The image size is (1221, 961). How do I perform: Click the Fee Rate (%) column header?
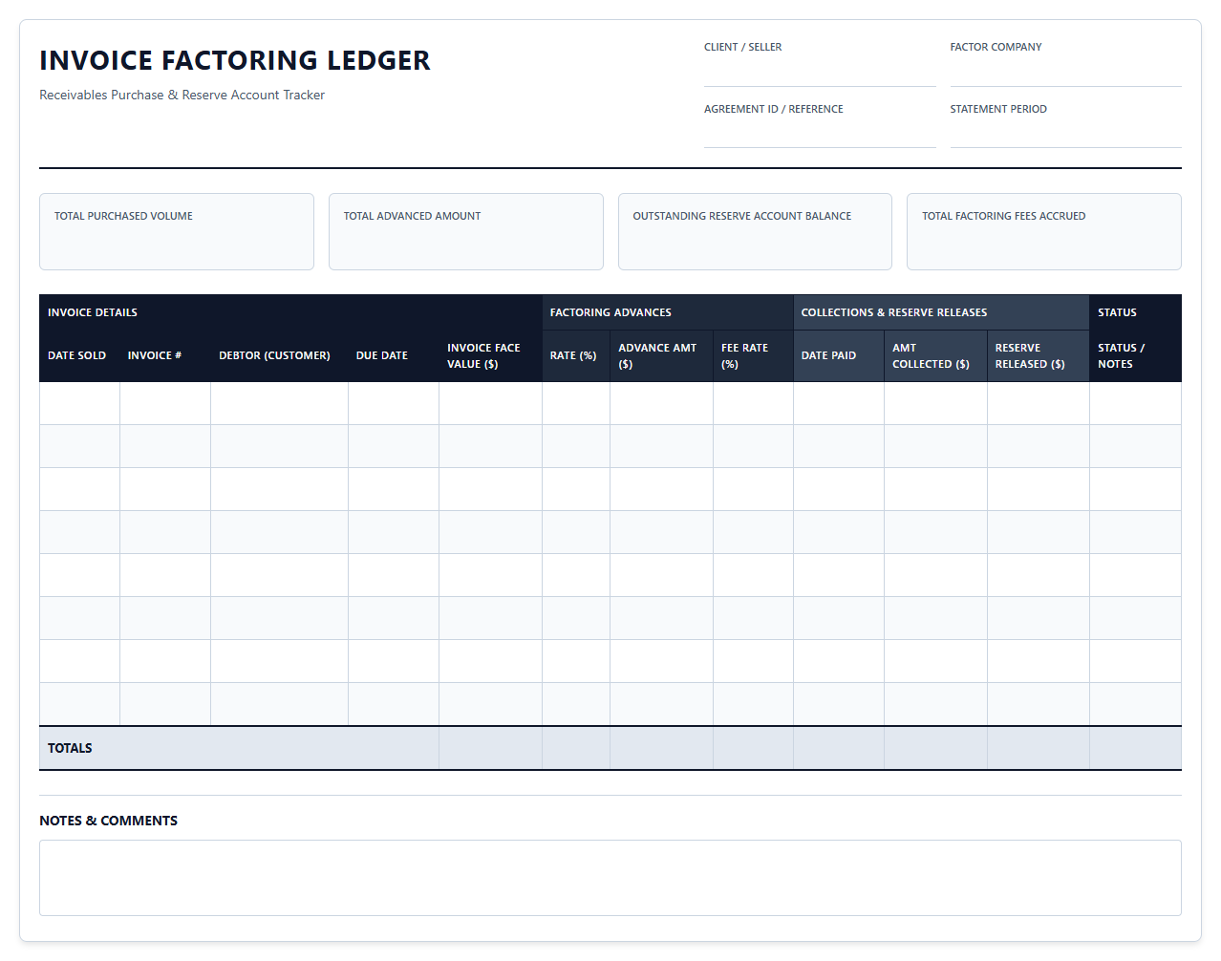(x=753, y=355)
